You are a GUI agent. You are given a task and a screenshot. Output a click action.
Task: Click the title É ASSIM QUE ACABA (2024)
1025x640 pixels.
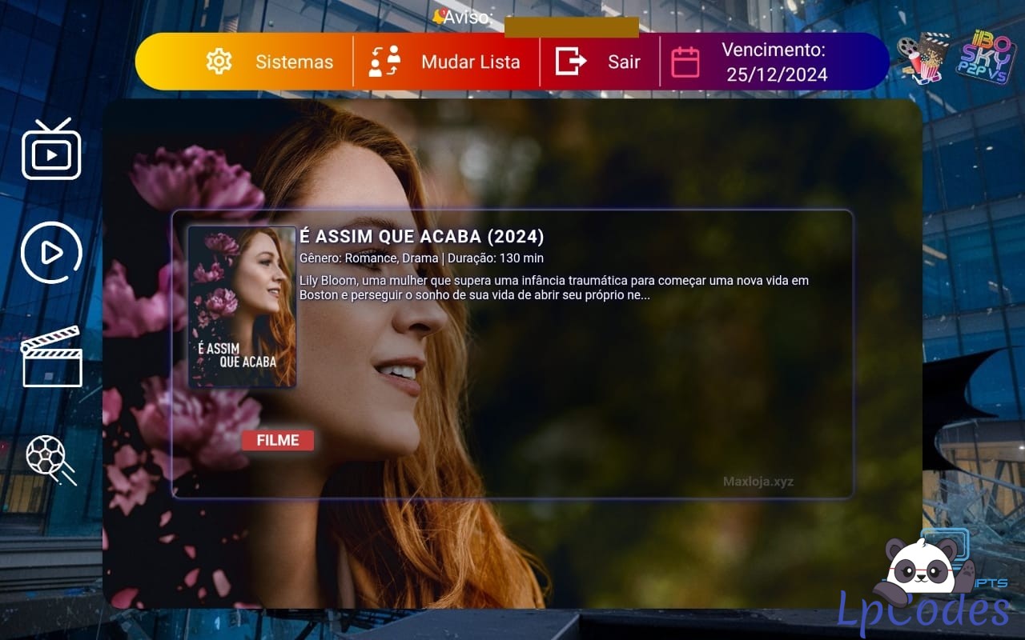pos(421,237)
